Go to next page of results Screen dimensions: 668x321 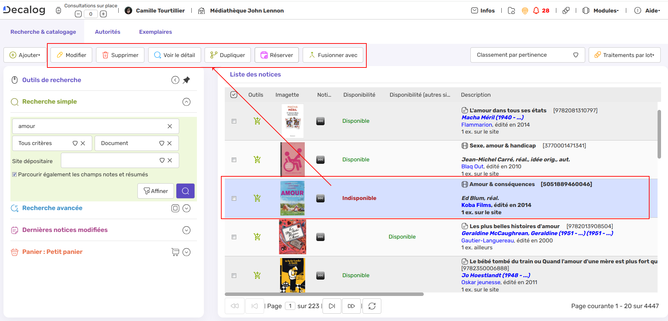[332, 306]
